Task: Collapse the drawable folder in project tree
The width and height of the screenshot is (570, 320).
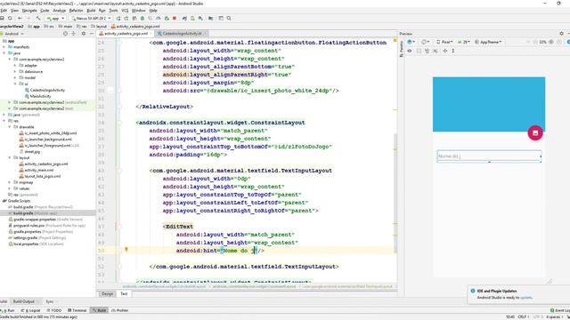Action: tap(10, 127)
